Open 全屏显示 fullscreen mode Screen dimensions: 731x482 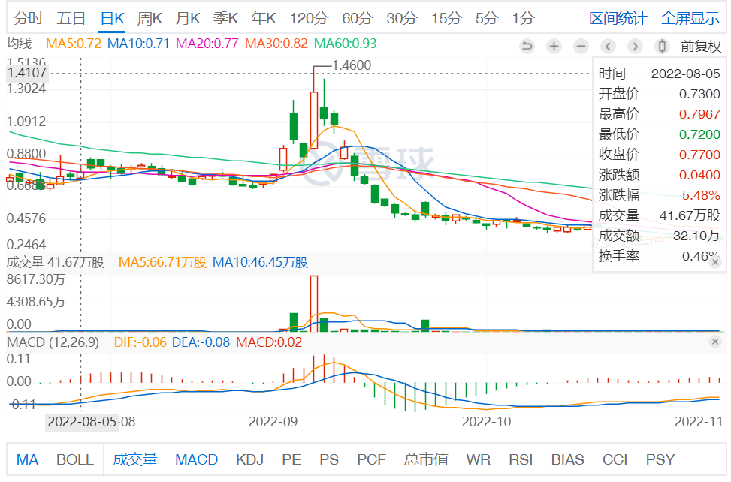tap(690, 18)
